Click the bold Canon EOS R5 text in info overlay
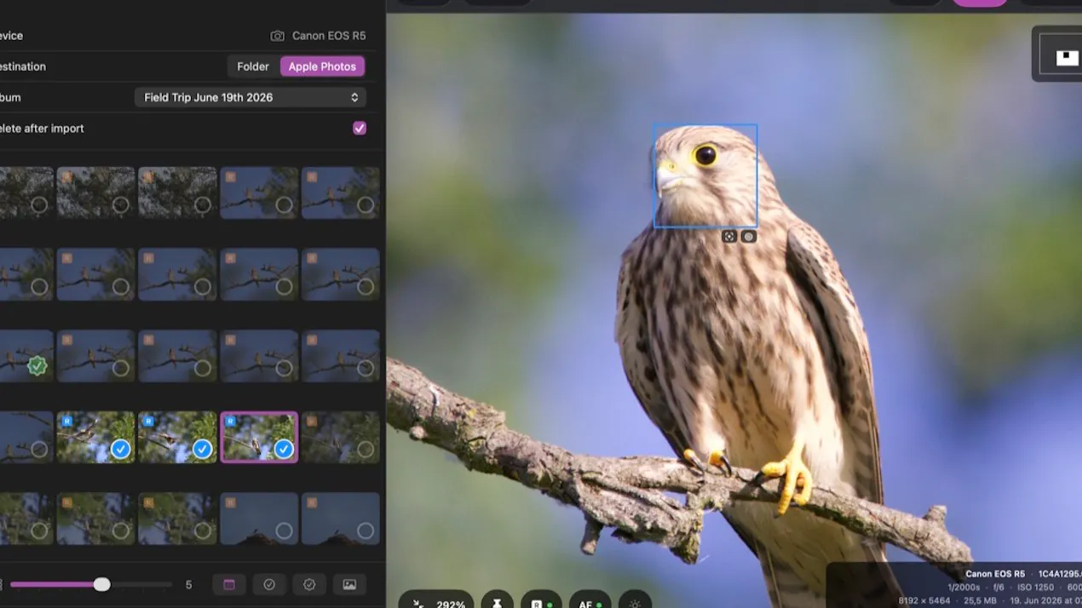Viewport: 1082px width, 608px height. (995, 574)
